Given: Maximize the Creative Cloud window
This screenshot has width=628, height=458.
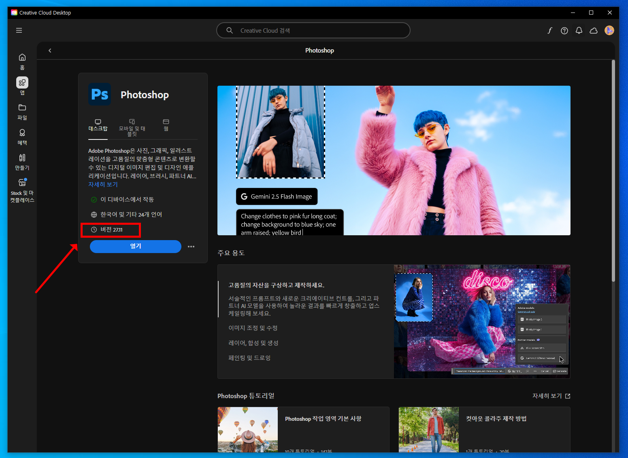Looking at the screenshot, I should coord(591,13).
